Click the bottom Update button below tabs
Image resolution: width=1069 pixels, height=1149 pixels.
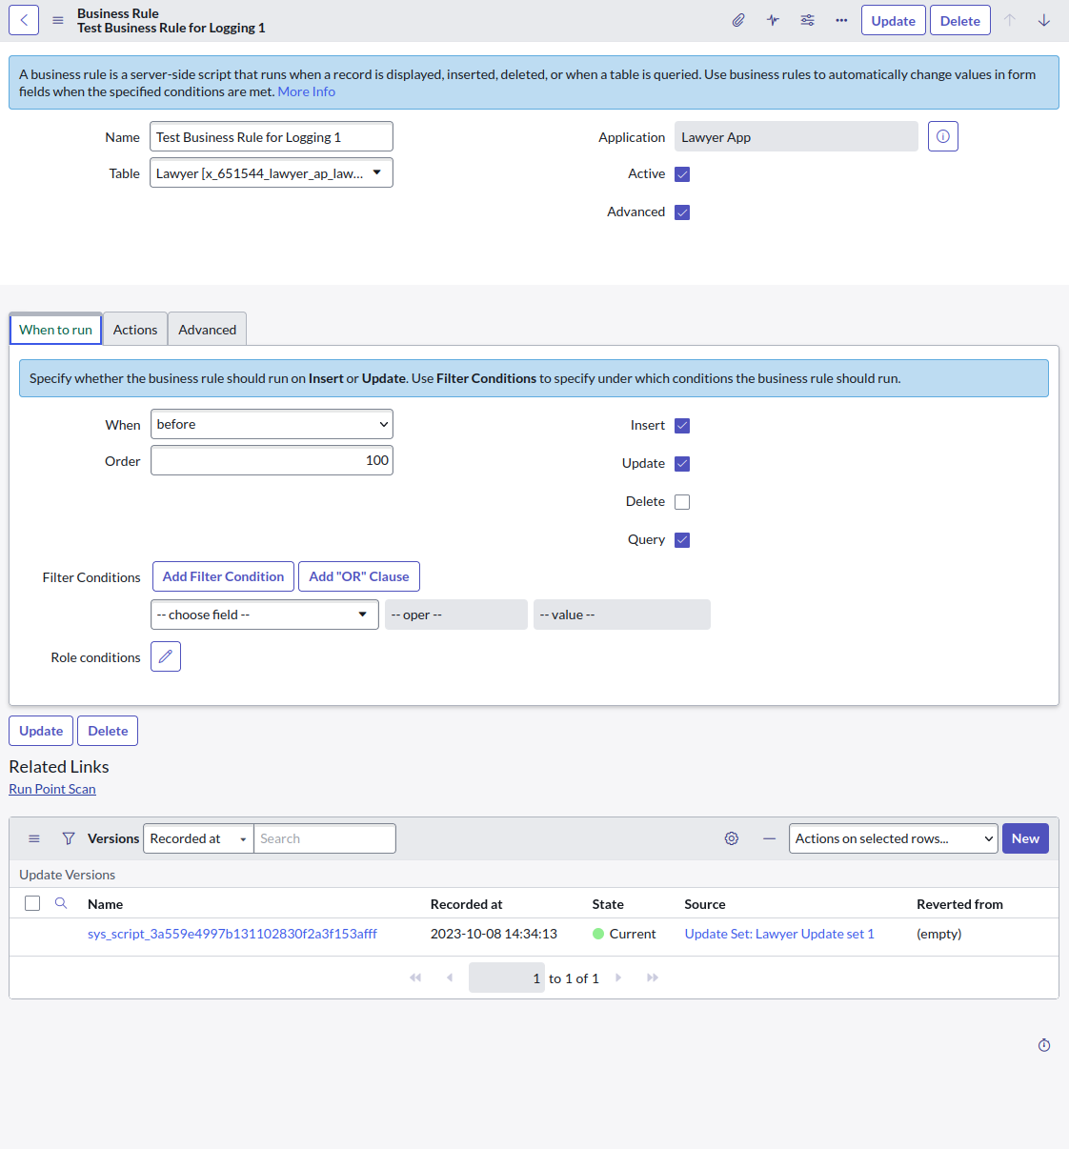(41, 731)
